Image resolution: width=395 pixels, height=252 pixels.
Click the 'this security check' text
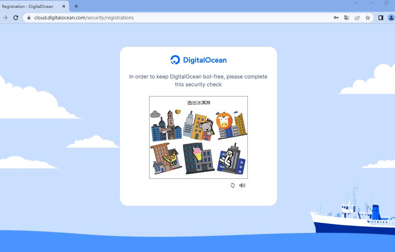pos(198,84)
